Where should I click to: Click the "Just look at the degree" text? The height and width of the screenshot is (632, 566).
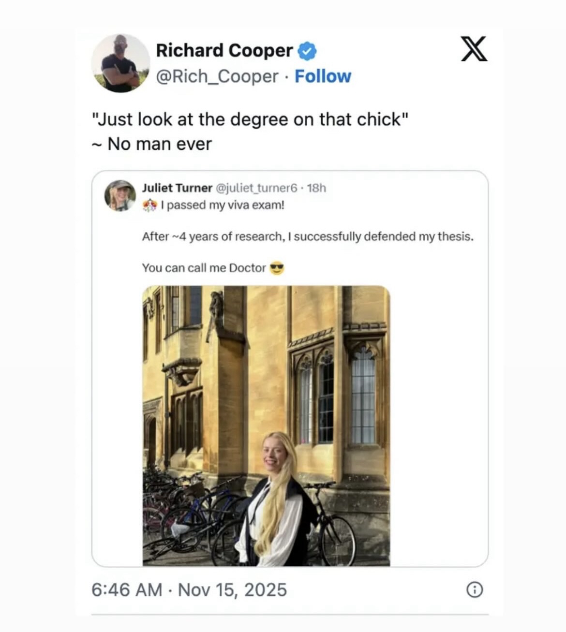click(250, 119)
